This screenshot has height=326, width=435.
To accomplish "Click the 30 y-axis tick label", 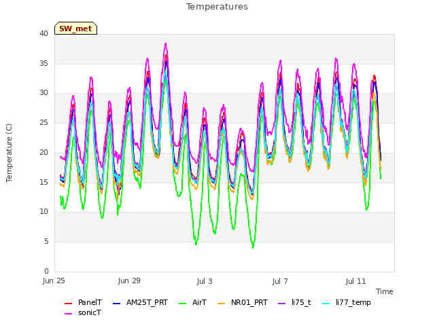I will point(43,93).
